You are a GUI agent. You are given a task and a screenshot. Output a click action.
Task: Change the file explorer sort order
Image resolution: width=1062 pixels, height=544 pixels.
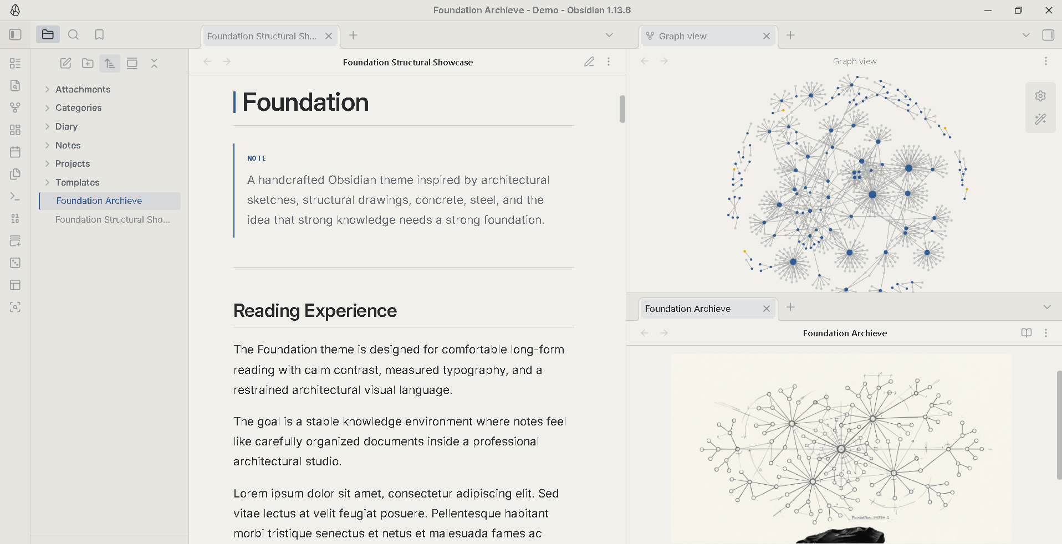[x=110, y=63]
